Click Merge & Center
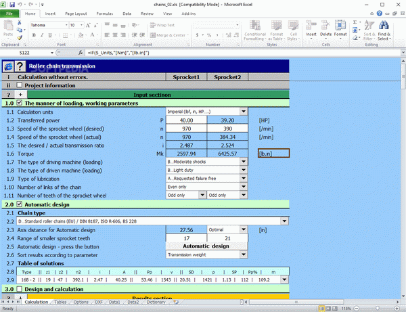This screenshot has width=406, height=312. (168, 35)
